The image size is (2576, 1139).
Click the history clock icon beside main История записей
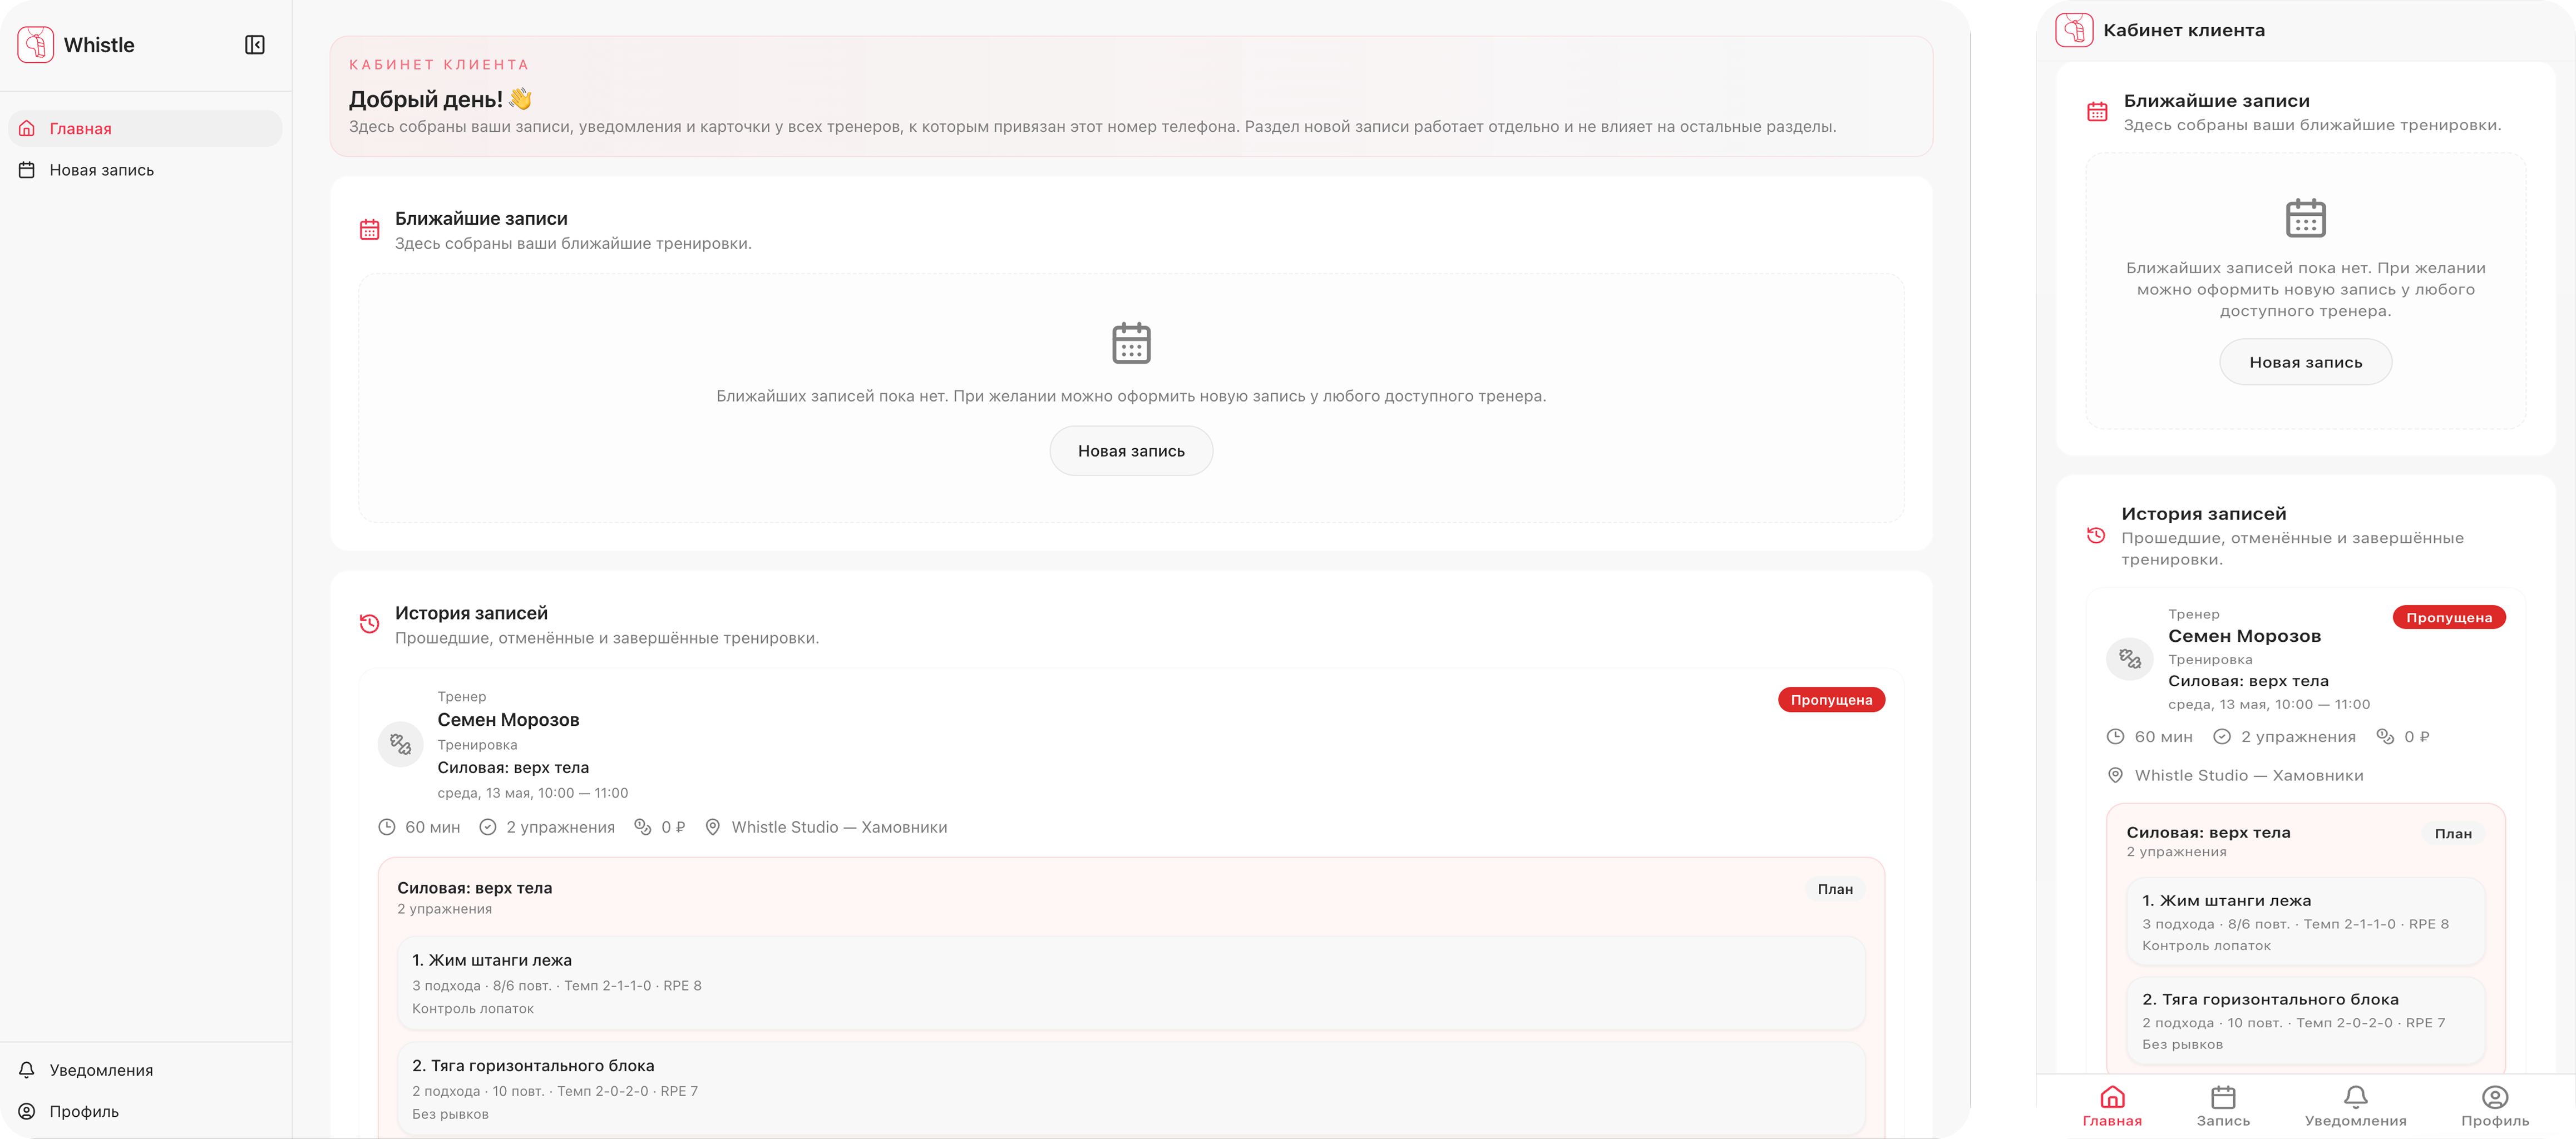pos(369,624)
